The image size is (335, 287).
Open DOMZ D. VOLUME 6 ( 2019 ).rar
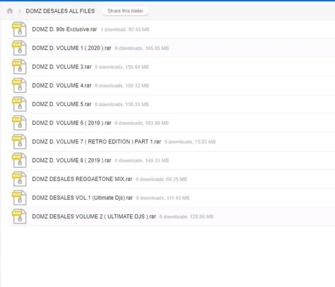coord(71,123)
